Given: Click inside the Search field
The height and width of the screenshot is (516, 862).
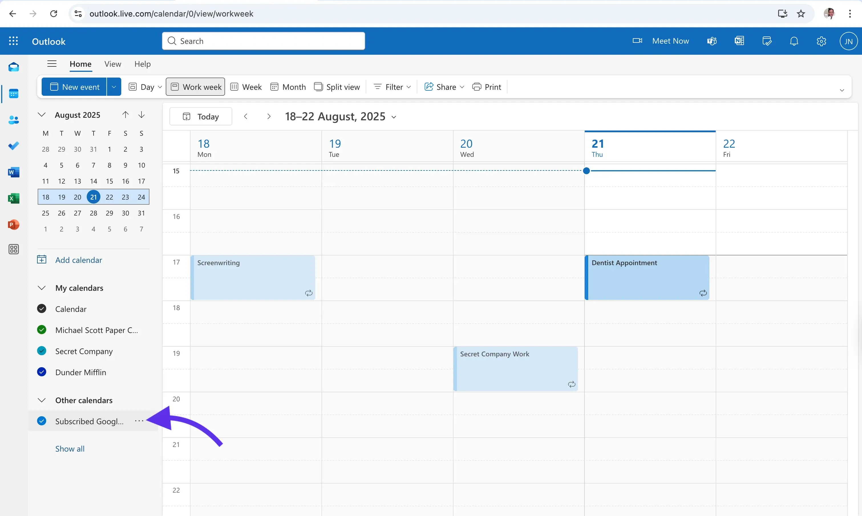Looking at the screenshot, I should pyautogui.click(x=263, y=41).
